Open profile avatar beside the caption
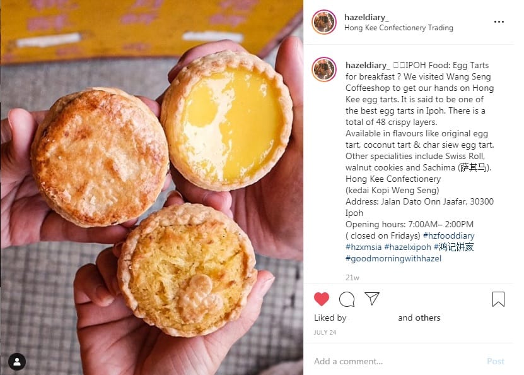The height and width of the screenshot is (375, 524). 324,69
